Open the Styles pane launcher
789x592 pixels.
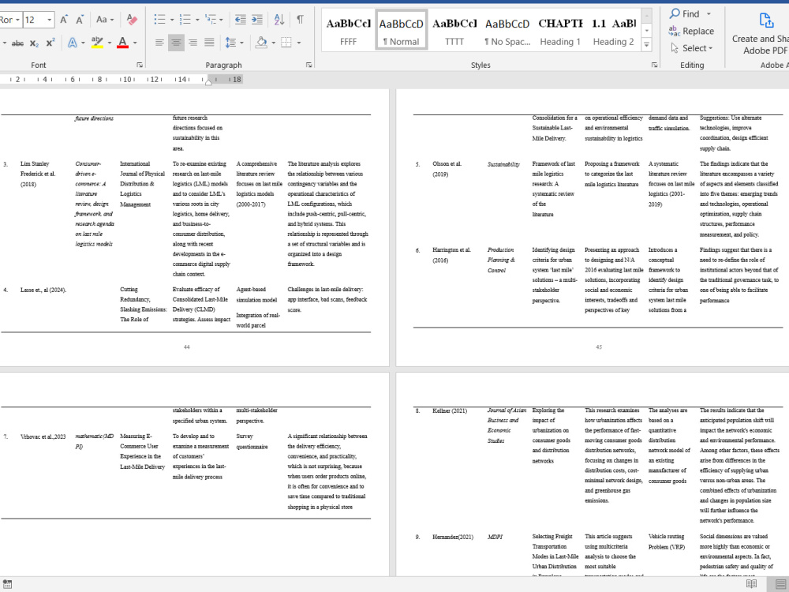click(654, 65)
